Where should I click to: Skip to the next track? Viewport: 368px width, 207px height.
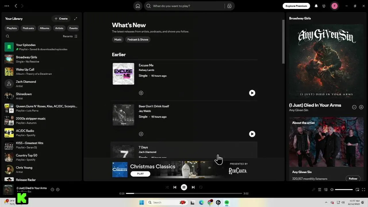click(x=193, y=187)
